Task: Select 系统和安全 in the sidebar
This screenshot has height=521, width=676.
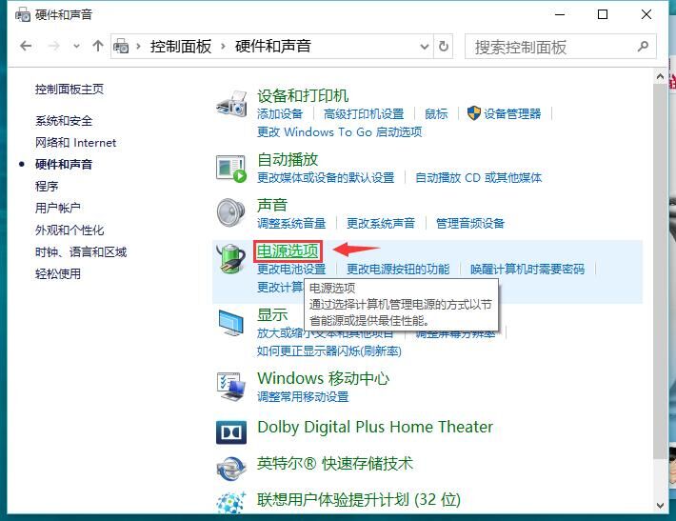Action: (x=64, y=120)
